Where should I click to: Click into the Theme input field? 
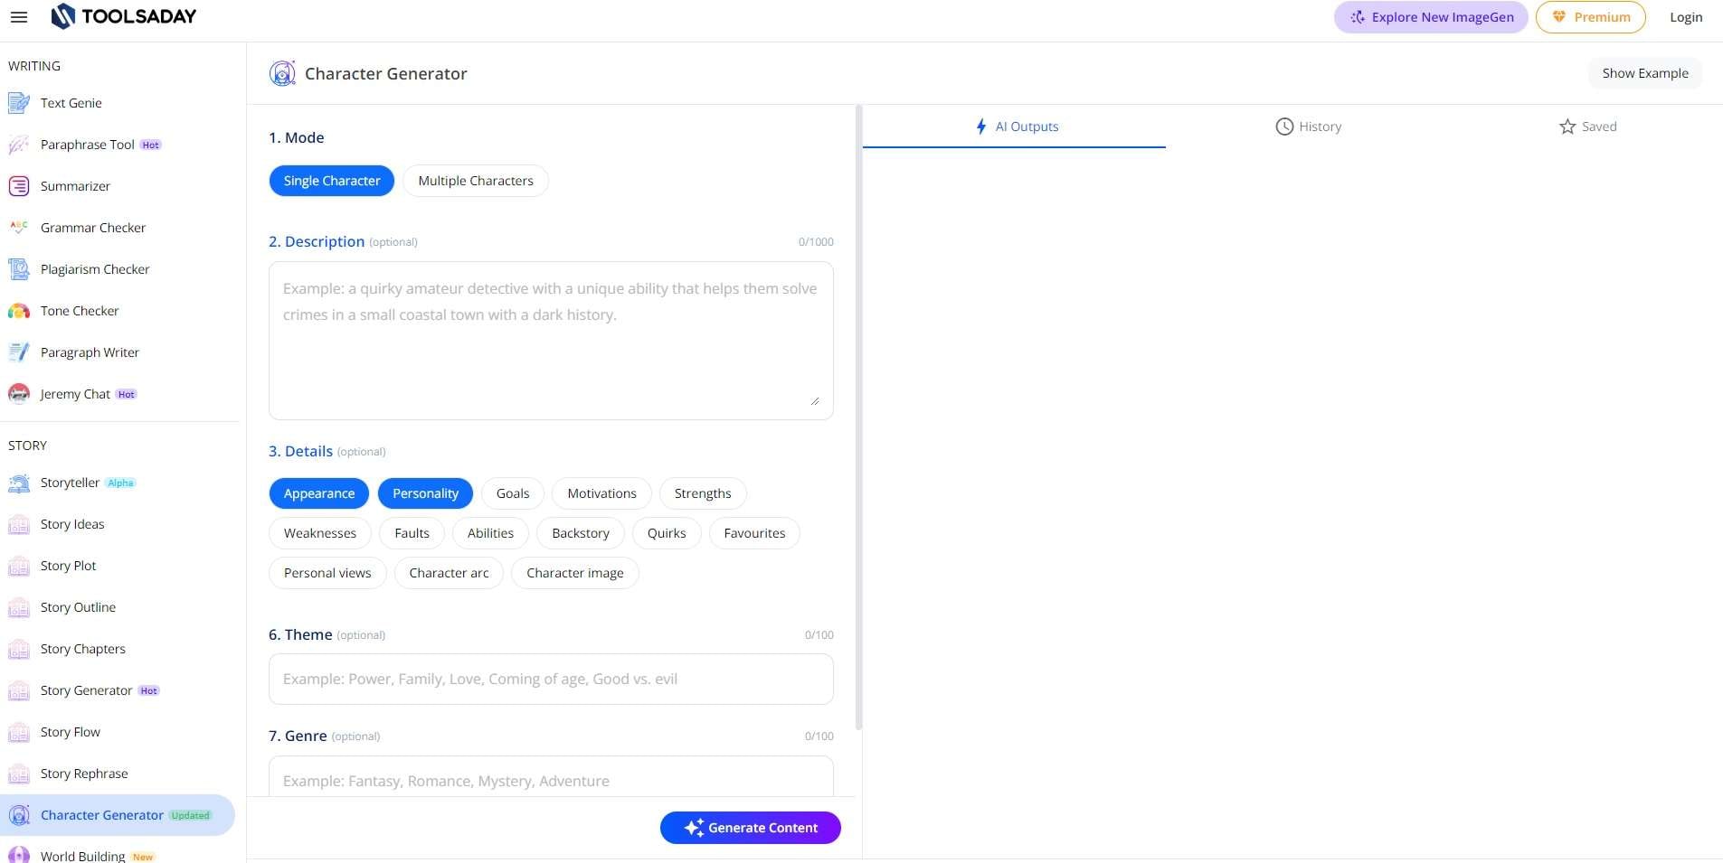click(x=551, y=680)
